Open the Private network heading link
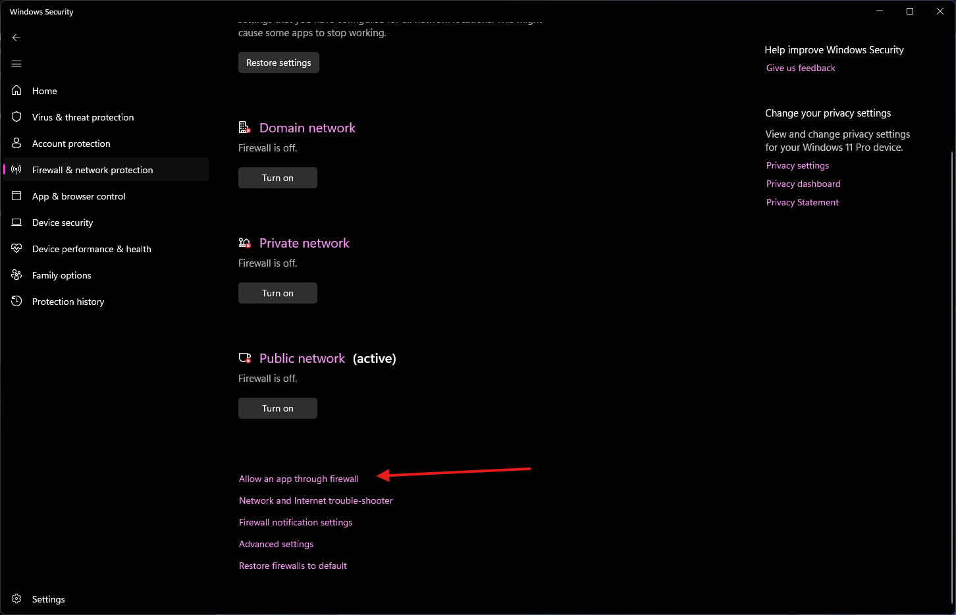956x615 pixels. [304, 243]
